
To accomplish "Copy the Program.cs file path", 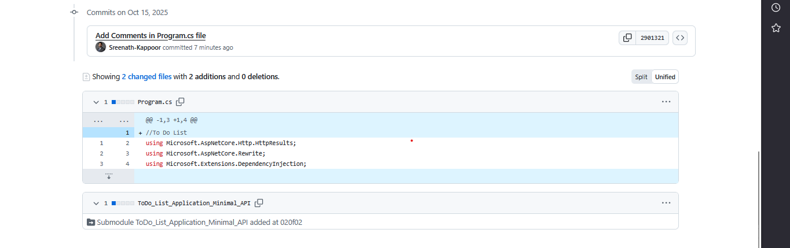I will click(181, 102).
